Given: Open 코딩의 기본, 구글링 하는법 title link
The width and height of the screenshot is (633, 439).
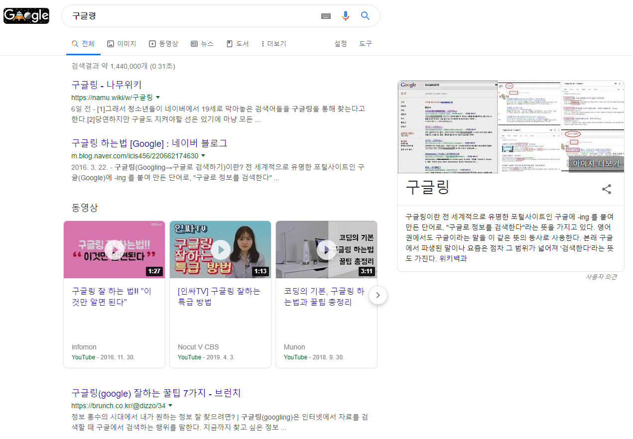Looking at the screenshot, I should click(x=324, y=297).
